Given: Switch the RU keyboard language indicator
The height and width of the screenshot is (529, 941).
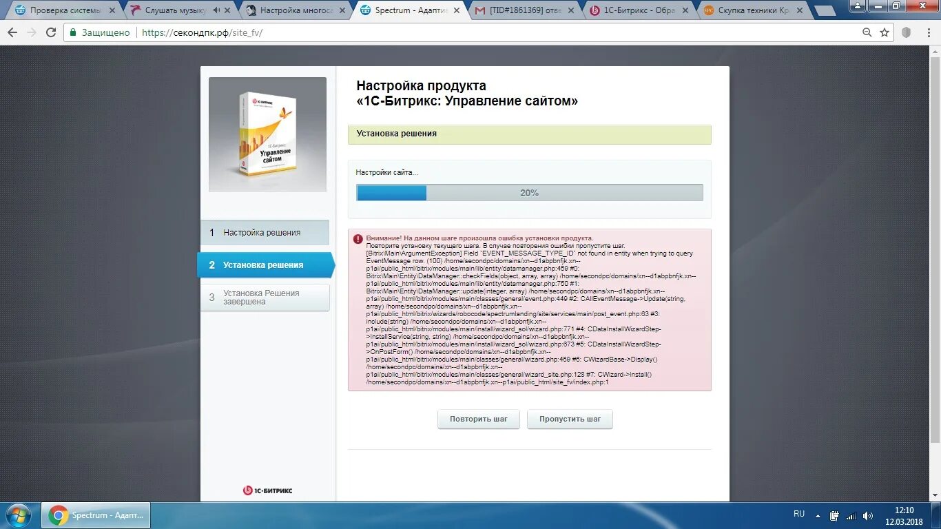Looking at the screenshot, I should (799, 514).
